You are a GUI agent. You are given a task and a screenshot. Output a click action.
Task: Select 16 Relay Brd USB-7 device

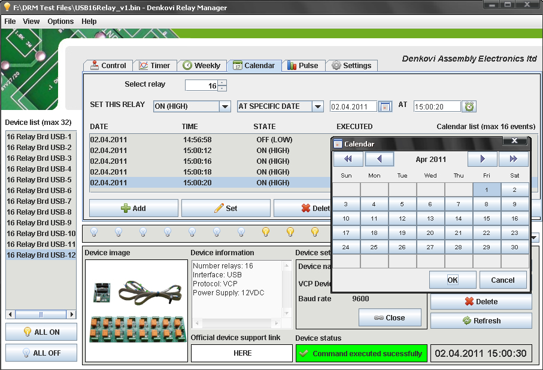(41, 201)
